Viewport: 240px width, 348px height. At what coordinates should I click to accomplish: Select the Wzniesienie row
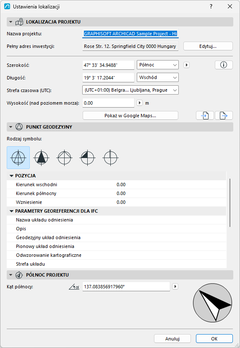(x=116, y=202)
